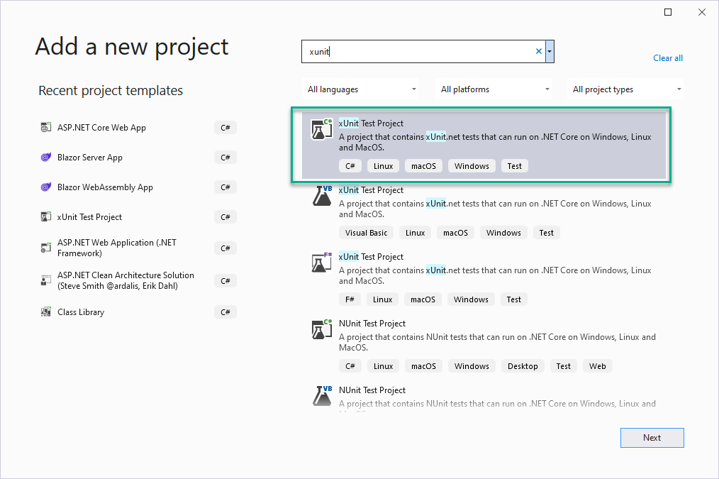
Task: Open the All platforms dropdown
Action: pos(494,89)
